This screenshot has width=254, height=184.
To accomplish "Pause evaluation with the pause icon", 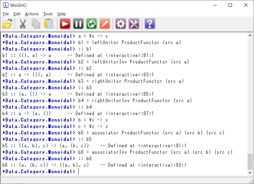I will click(x=78, y=24).
